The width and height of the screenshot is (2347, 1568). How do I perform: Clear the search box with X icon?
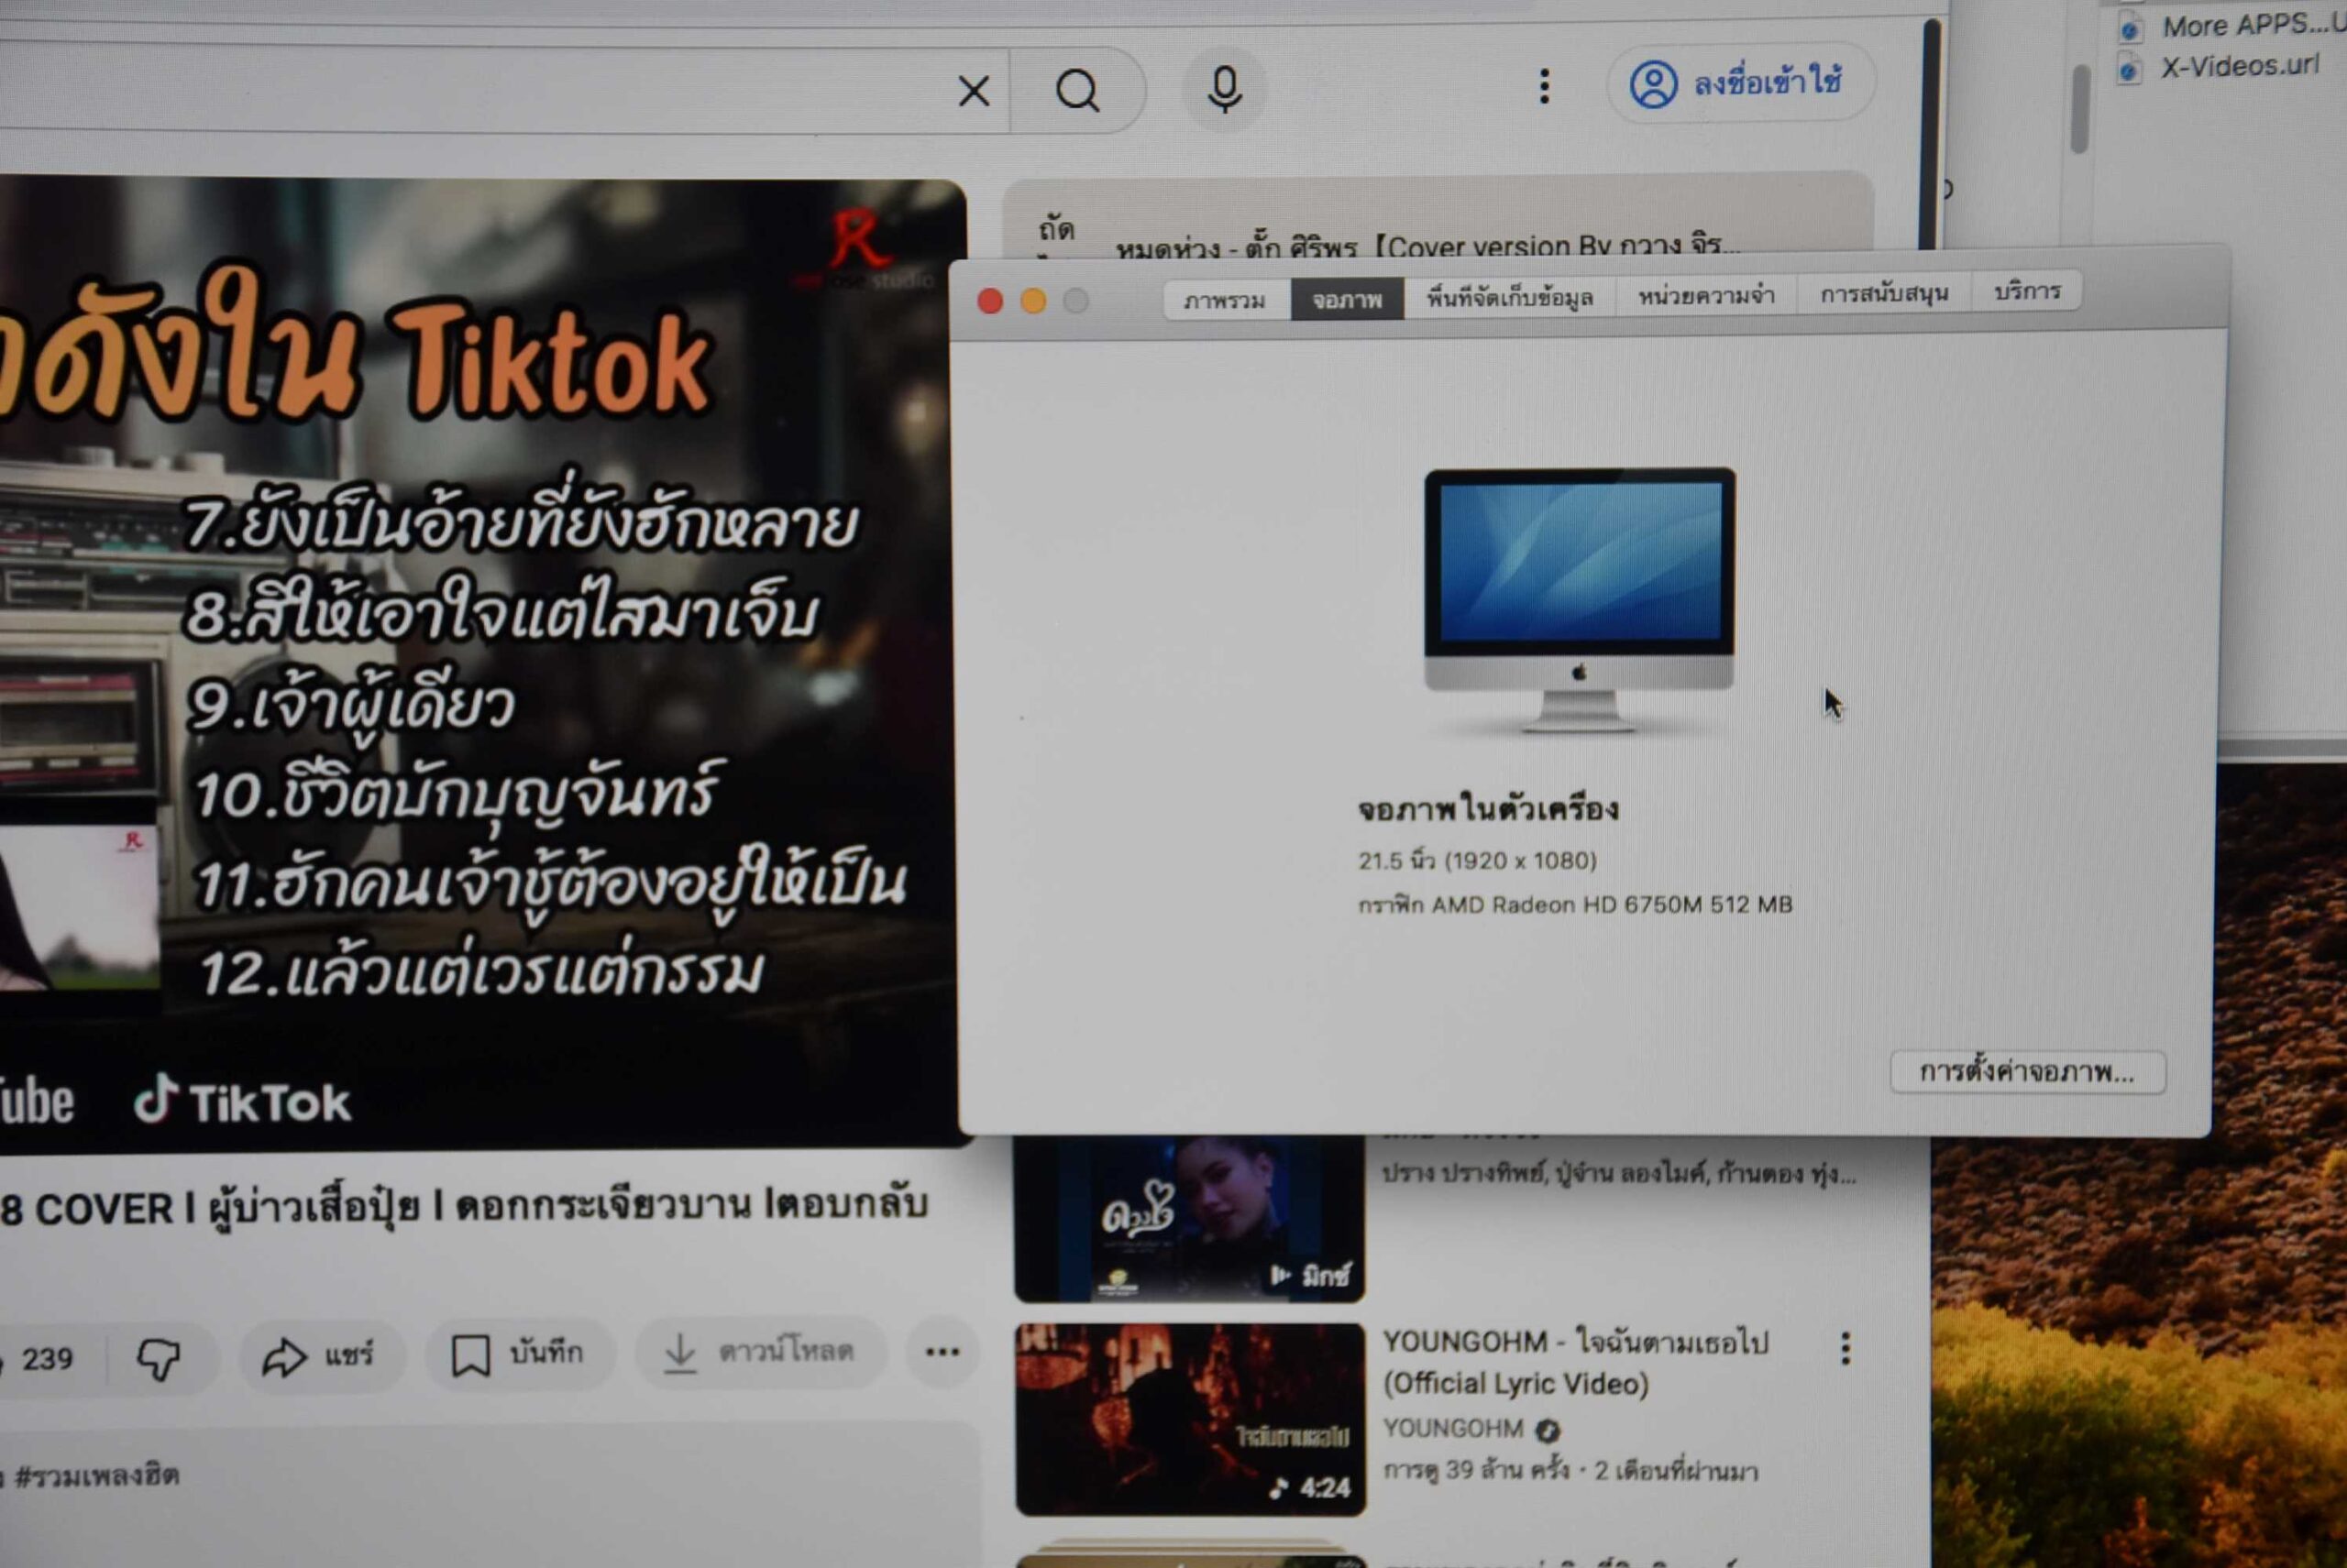(x=974, y=92)
